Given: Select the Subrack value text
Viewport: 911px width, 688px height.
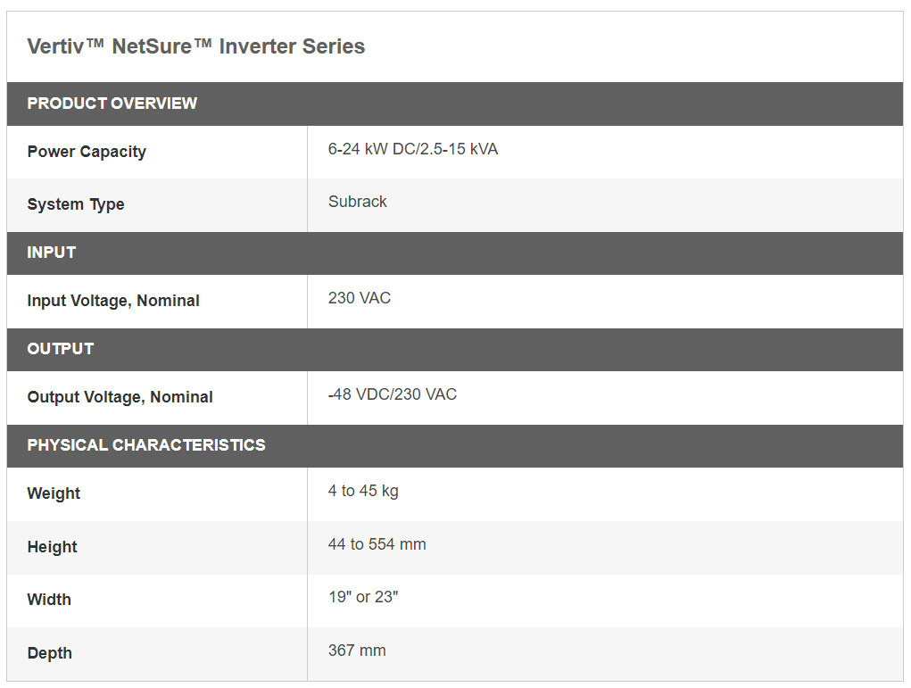Looking at the screenshot, I should 357,202.
